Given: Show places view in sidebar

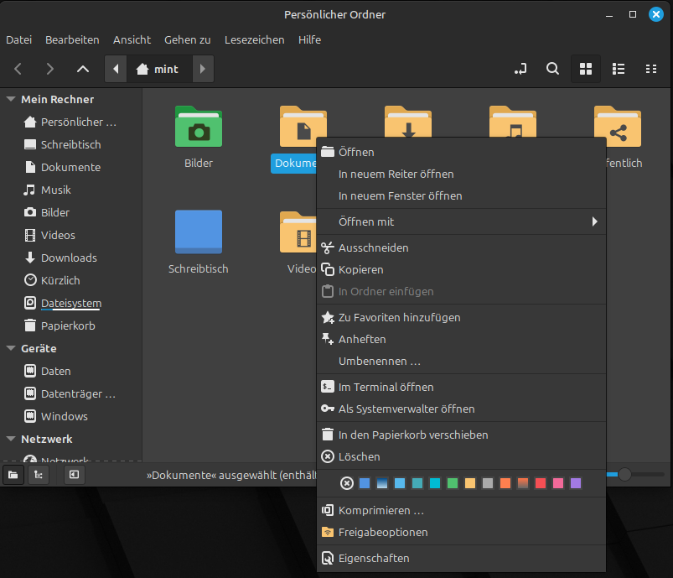Looking at the screenshot, I should 13,475.
